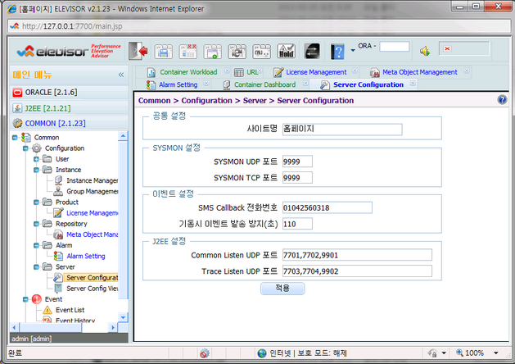Click the rename tabs toolbar icon

coord(261,52)
